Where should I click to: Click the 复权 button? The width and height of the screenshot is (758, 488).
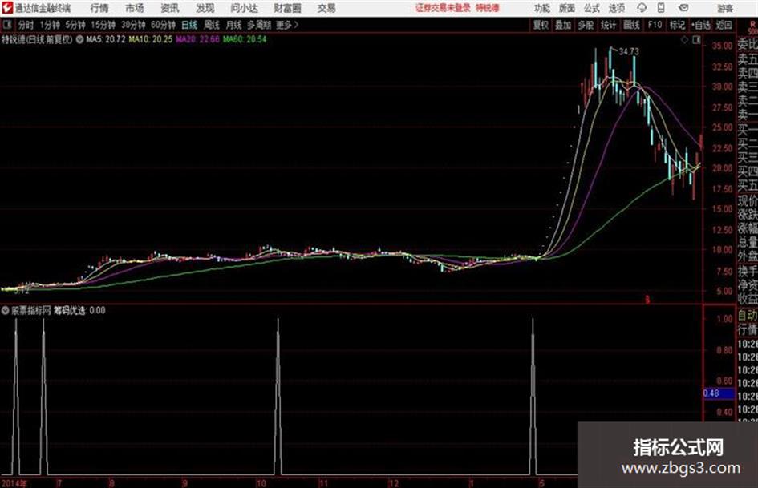tap(541, 25)
